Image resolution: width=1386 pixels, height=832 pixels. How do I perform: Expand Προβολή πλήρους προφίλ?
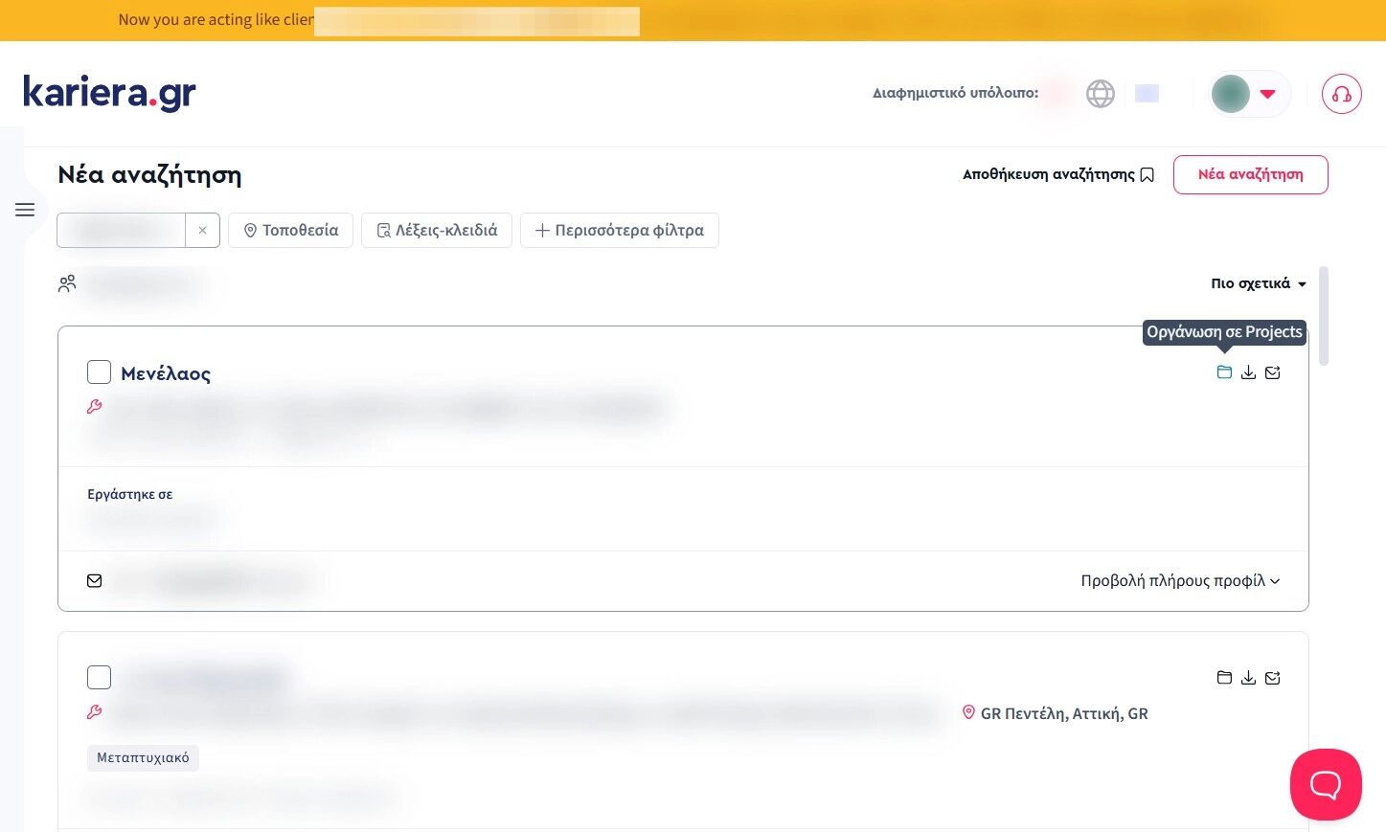(x=1180, y=580)
